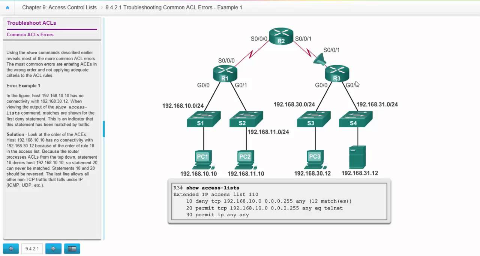Click the red serial link between R1 and R2
Image resolution: width=480 pixels, height=256 pixels.
tap(252, 55)
